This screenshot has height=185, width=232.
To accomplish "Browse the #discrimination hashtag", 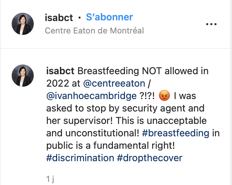I will 80,158.
